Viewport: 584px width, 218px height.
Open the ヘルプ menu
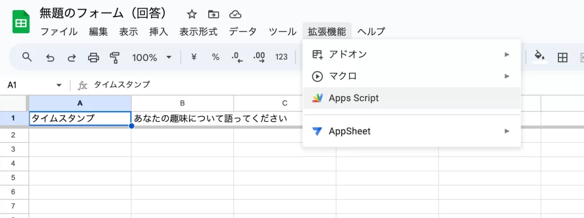tap(371, 32)
